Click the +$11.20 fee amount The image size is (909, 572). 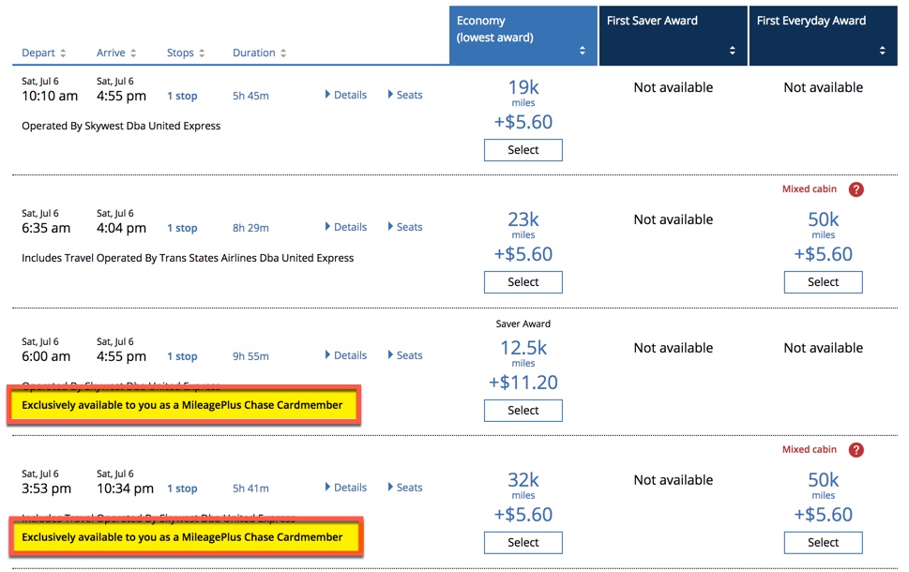pyautogui.click(x=523, y=383)
